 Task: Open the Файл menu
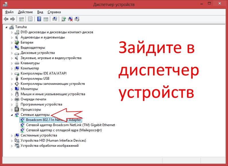coord(9,12)
